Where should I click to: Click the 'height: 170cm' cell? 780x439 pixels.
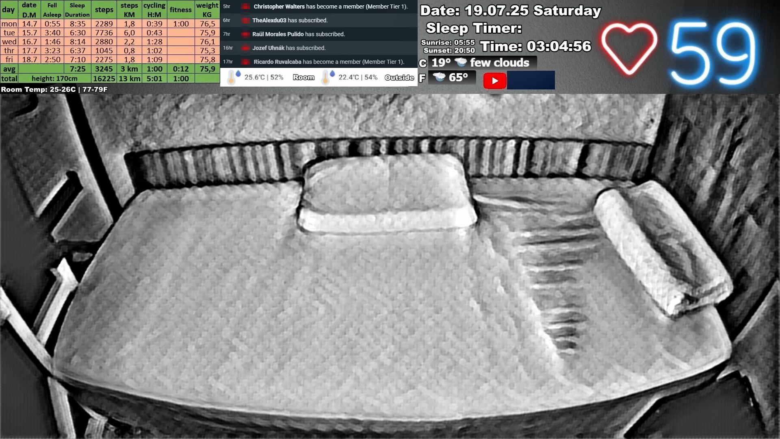coord(54,78)
